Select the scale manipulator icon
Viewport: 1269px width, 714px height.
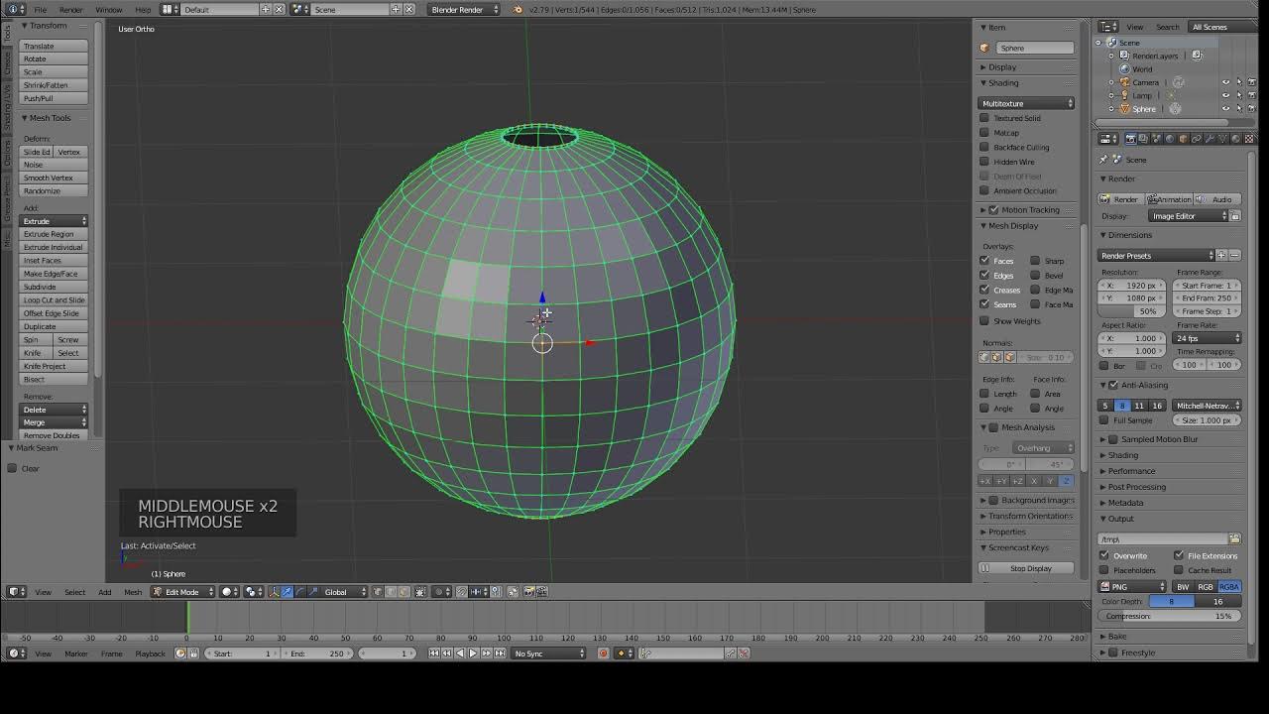click(311, 592)
